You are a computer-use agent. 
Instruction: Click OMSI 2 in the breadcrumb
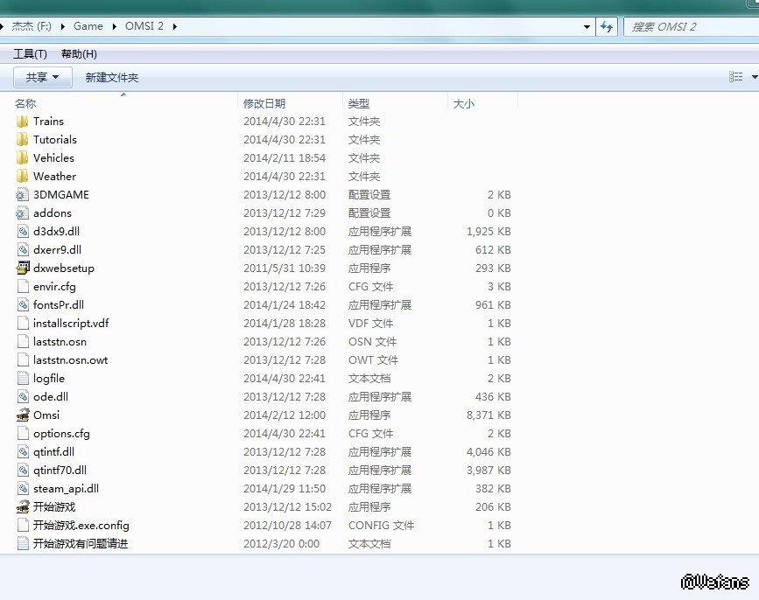point(144,26)
